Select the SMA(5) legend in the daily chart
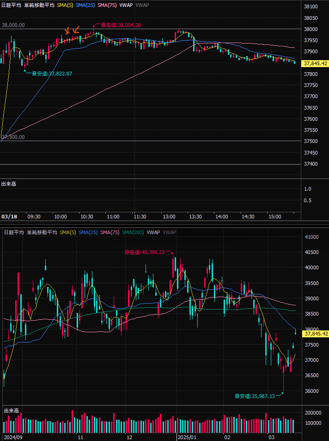The image size is (329, 441). (68, 232)
